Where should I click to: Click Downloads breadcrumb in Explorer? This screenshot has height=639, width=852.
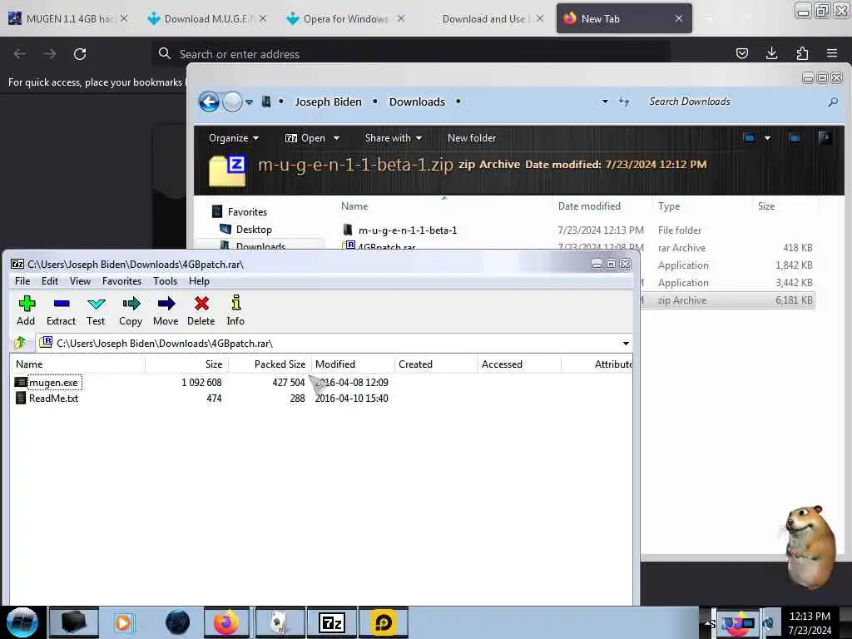click(417, 102)
